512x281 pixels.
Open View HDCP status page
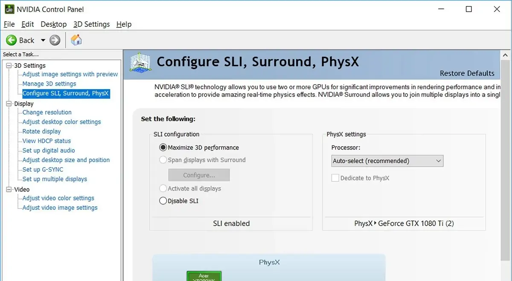(x=47, y=141)
